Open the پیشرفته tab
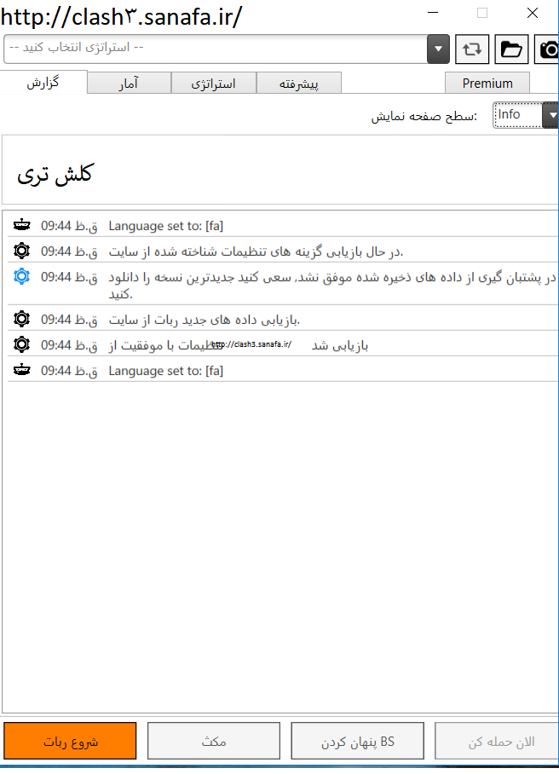Screen dimensions: 559x774 (299, 83)
